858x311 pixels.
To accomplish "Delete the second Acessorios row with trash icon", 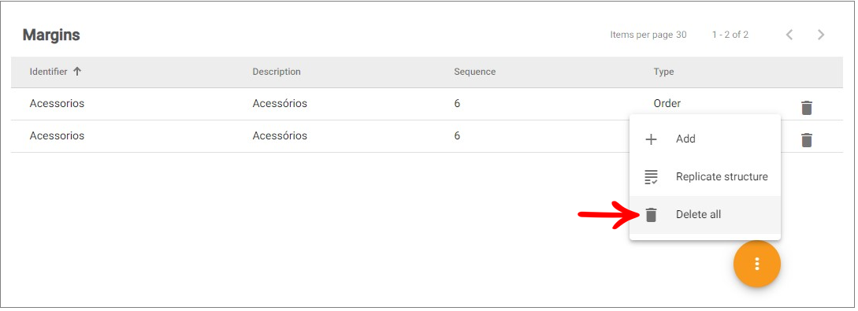I will tap(806, 140).
